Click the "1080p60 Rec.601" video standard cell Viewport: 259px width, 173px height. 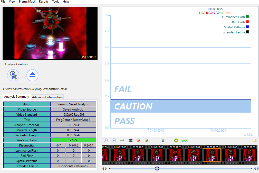pos(73,114)
